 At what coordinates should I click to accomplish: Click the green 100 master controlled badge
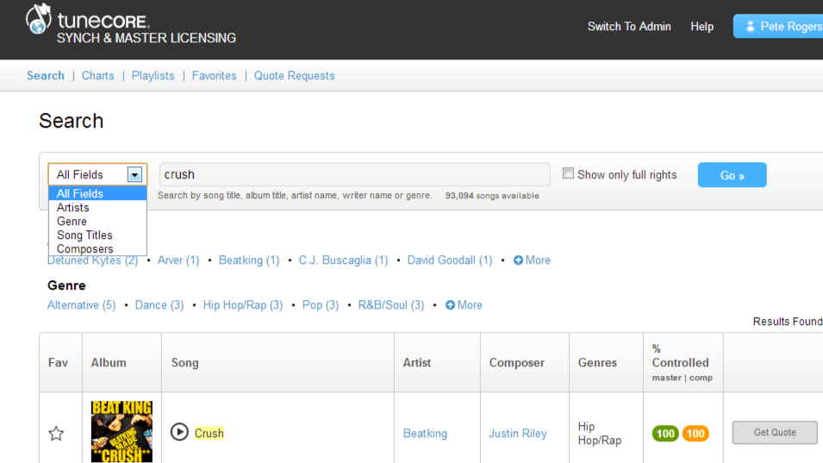click(665, 434)
